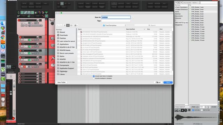Toggle Start on bar checkbox
This screenshot has height=125, width=223.
pyautogui.click(x=202, y=110)
